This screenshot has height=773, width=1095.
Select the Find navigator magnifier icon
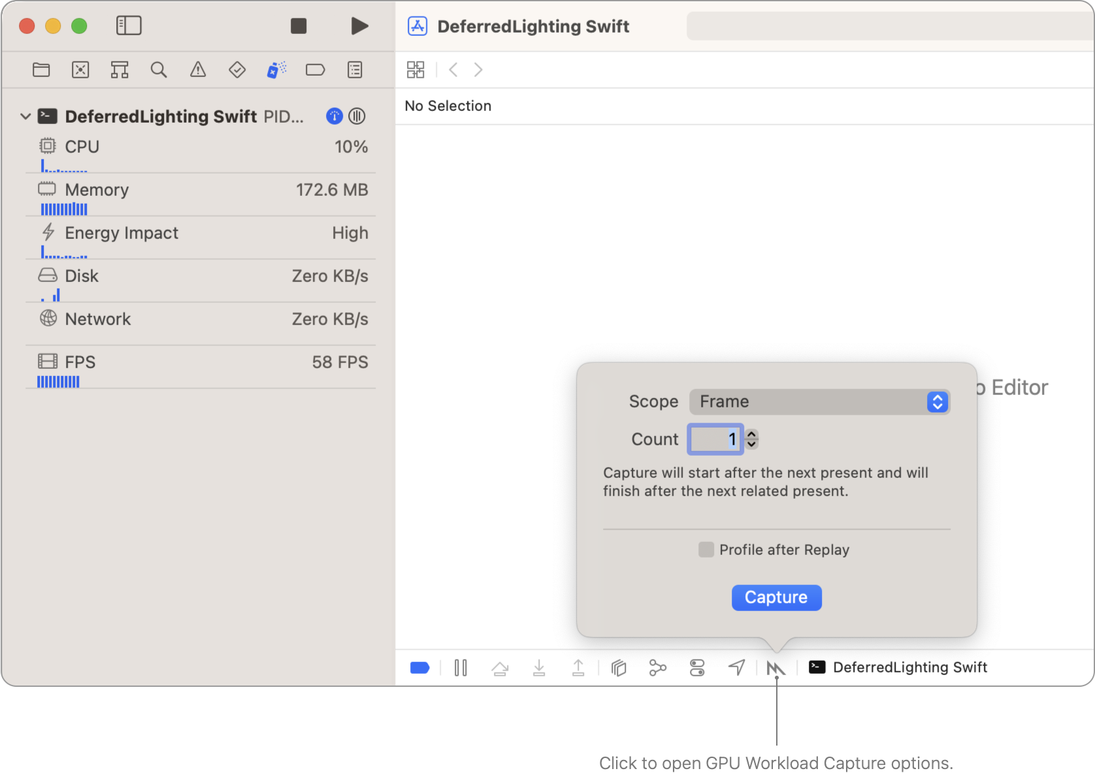click(x=158, y=70)
